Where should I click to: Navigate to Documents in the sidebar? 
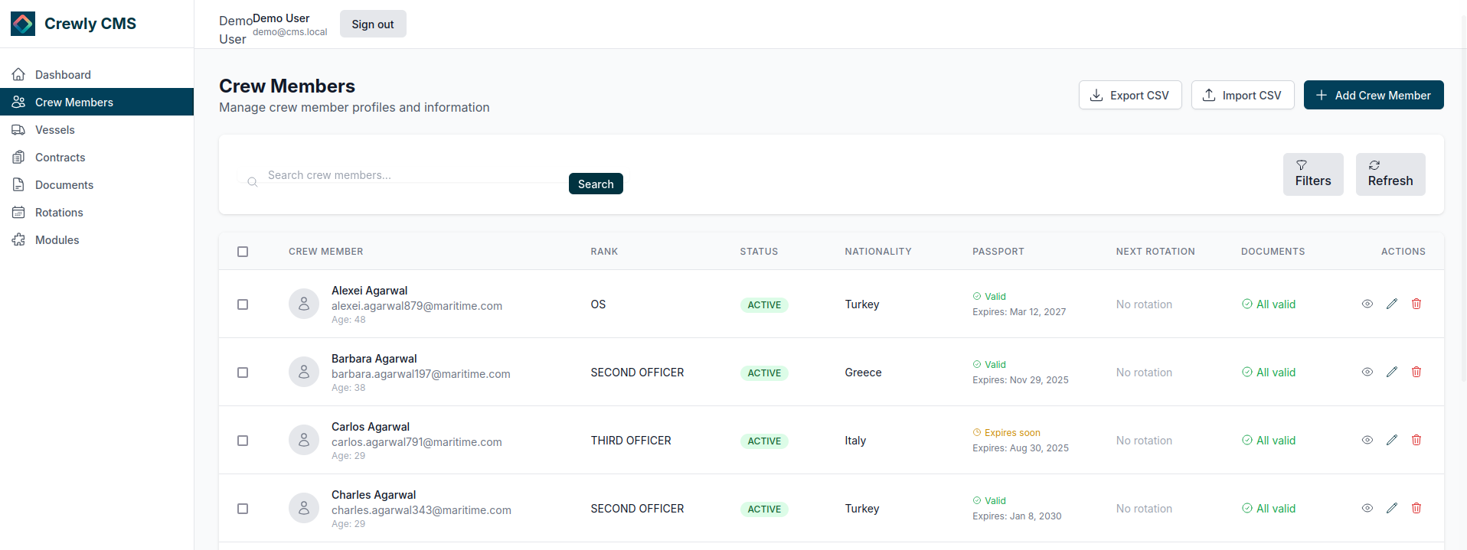(96, 185)
